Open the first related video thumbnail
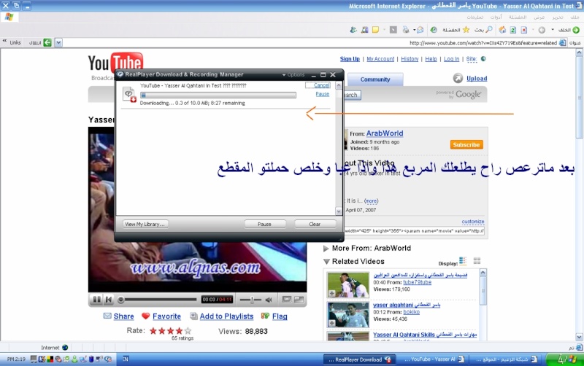The height and width of the screenshot is (366, 584). pyautogui.click(x=347, y=284)
